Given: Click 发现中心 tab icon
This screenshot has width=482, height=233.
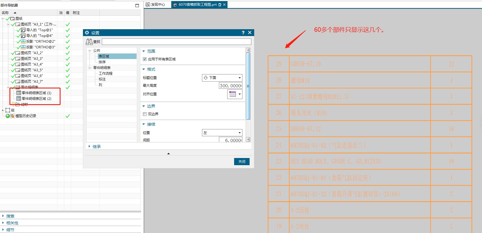Looking at the screenshot, I should (x=148, y=5).
